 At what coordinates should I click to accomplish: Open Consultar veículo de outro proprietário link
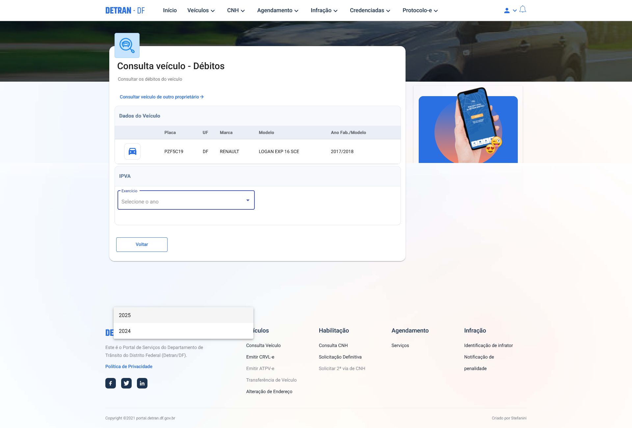pyautogui.click(x=161, y=97)
